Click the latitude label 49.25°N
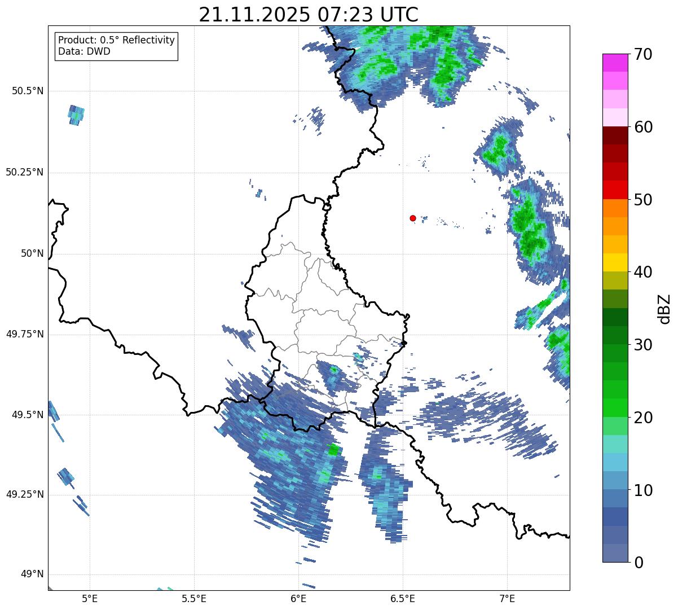Image resolution: width=678 pixels, height=610 pixels. (x=25, y=494)
